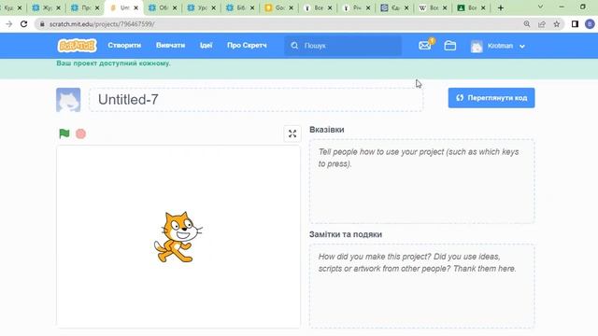Image resolution: width=598 pixels, height=336 pixels.
Task: Click 'Ваш проект доступний кожному.' banner text
Action: click(113, 63)
